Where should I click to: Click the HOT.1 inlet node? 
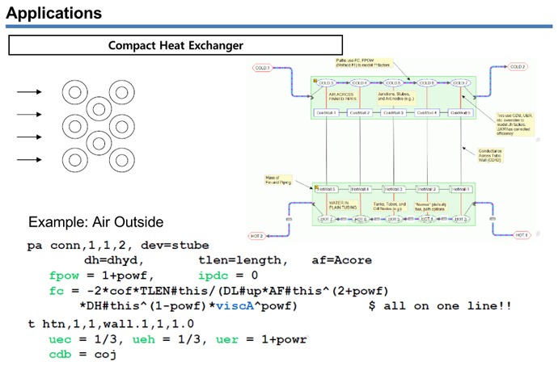pyautogui.click(x=522, y=235)
